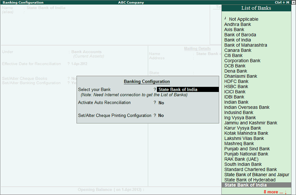
Task: Pick RAK Bank (UAE)
Action: [x=241, y=159]
